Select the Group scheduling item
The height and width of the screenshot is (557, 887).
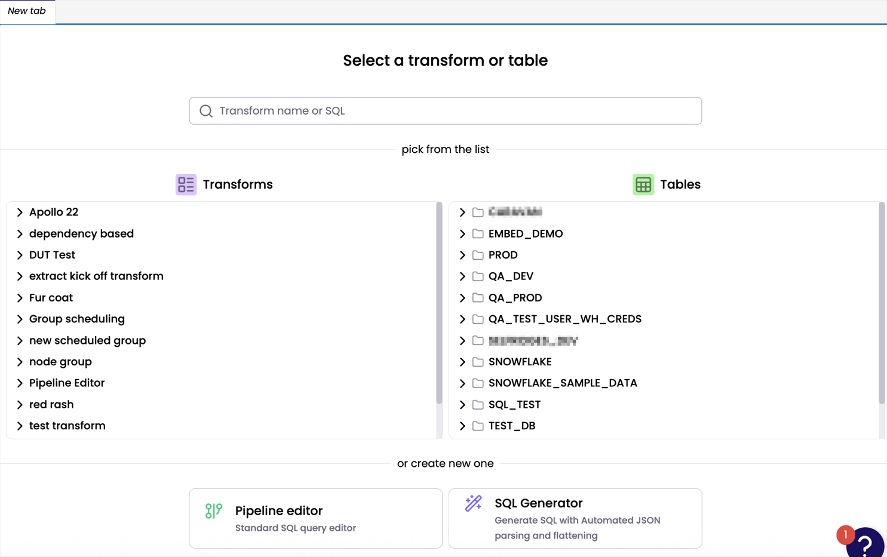77,319
